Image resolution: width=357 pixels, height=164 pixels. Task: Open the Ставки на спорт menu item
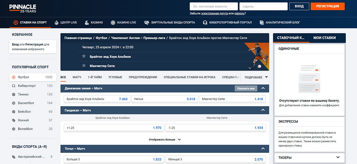(30, 23)
